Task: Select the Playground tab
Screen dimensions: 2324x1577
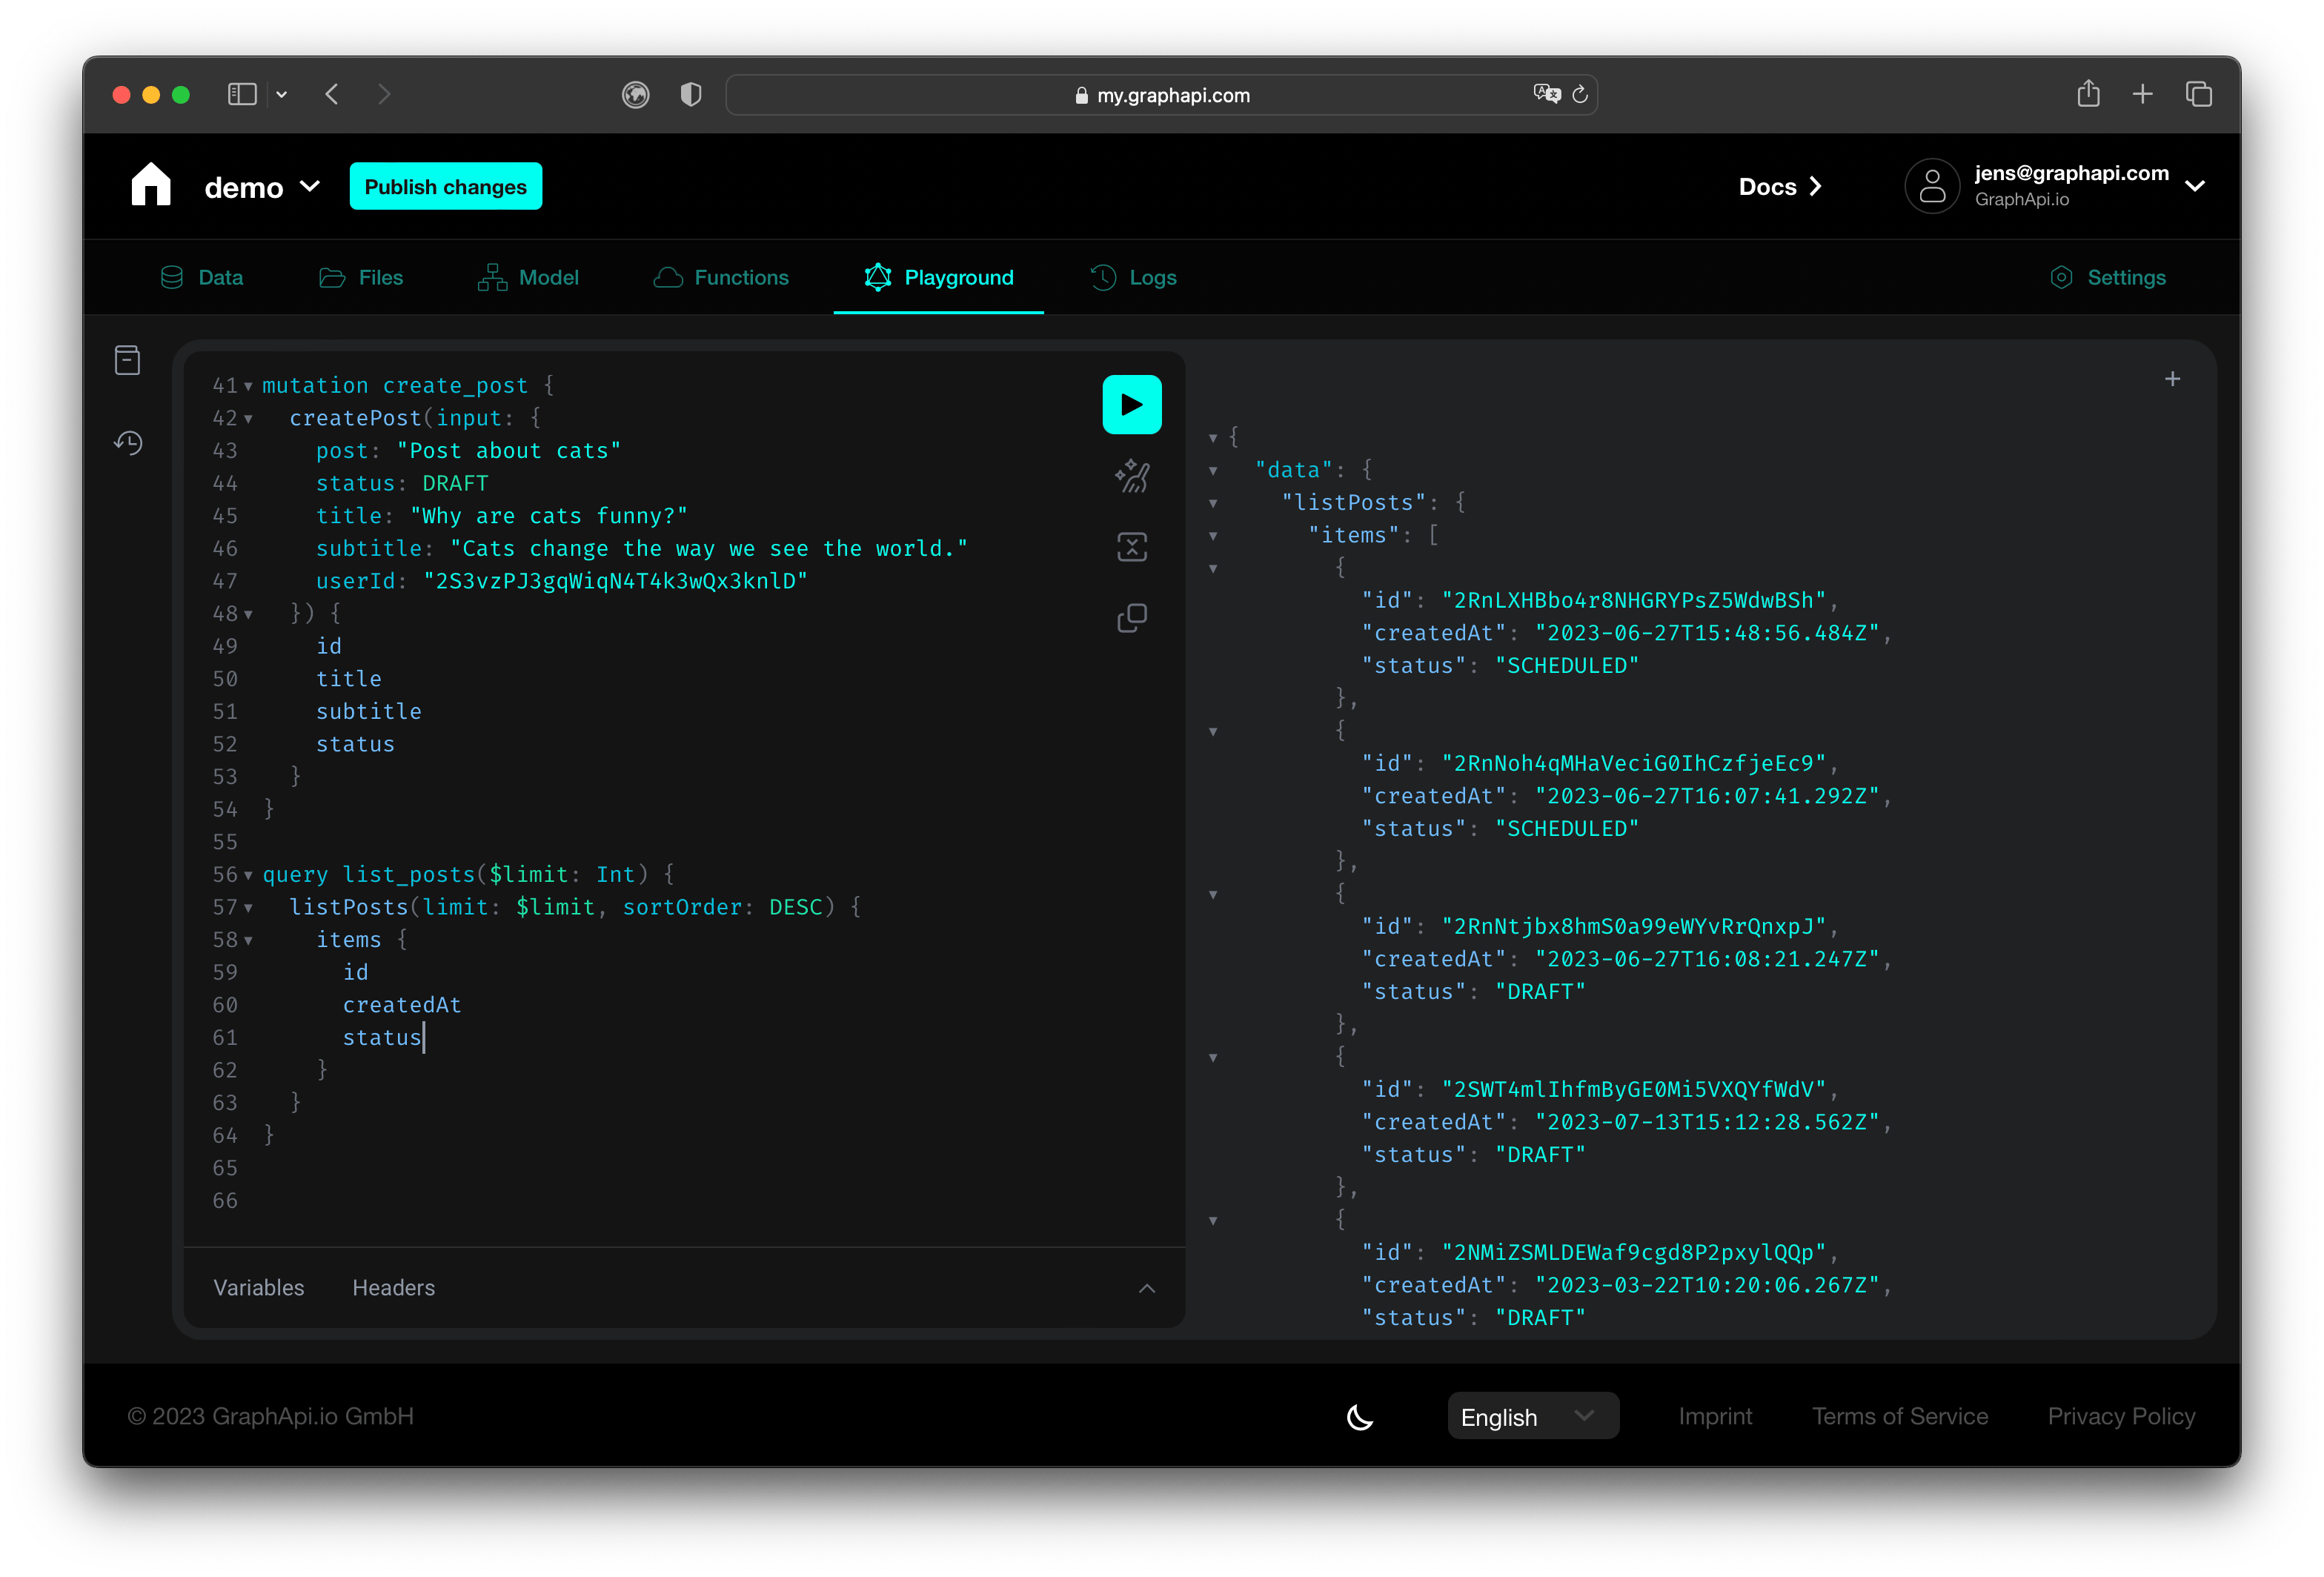Action: click(938, 277)
